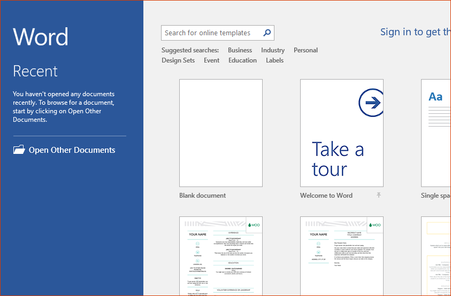This screenshot has height=296, width=451.
Task: Select the yellow-bordered resume template
Action: coord(436,255)
